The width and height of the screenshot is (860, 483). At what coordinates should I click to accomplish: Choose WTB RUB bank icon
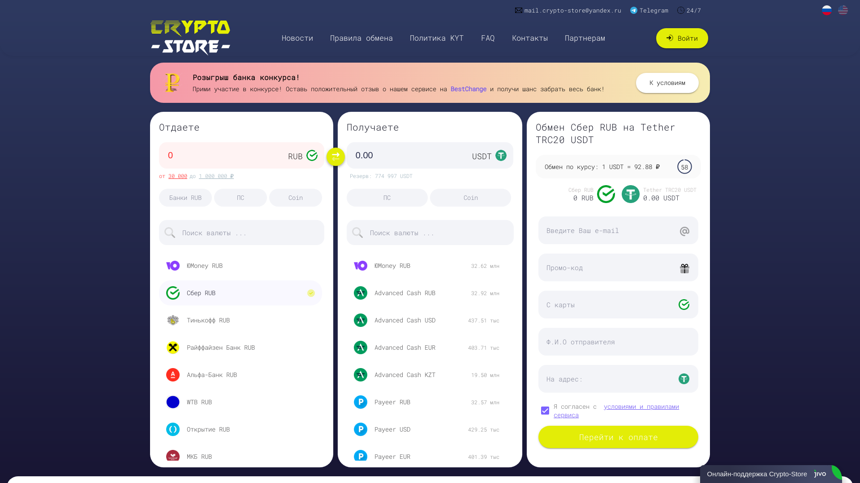[x=173, y=402]
